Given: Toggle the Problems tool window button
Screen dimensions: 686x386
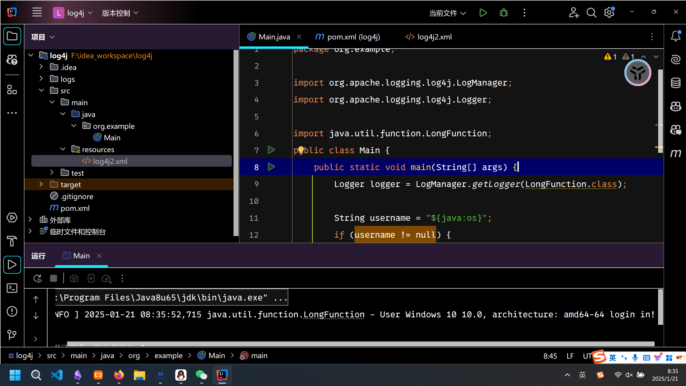Looking at the screenshot, I should point(12,311).
